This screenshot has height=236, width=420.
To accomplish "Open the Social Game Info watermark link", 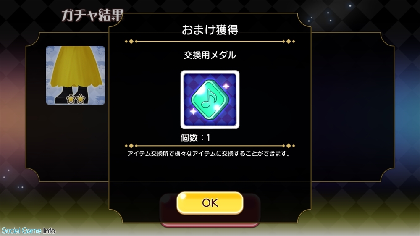I will tap(29, 231).
